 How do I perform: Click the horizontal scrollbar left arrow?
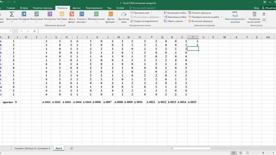pos(171,149)
